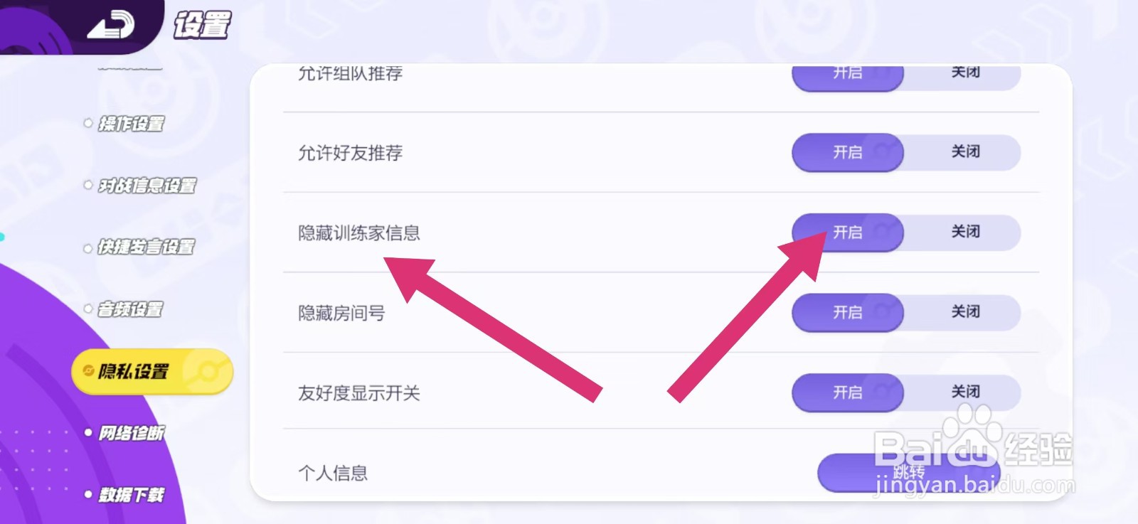Disable 隐藏房间号 by selecting 关闭
The width and height of the screenshot is (1138, 524).
965,313
